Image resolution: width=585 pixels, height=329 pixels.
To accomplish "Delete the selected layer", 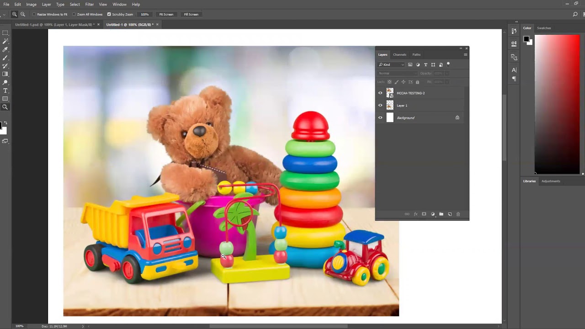I will [458, 214].
